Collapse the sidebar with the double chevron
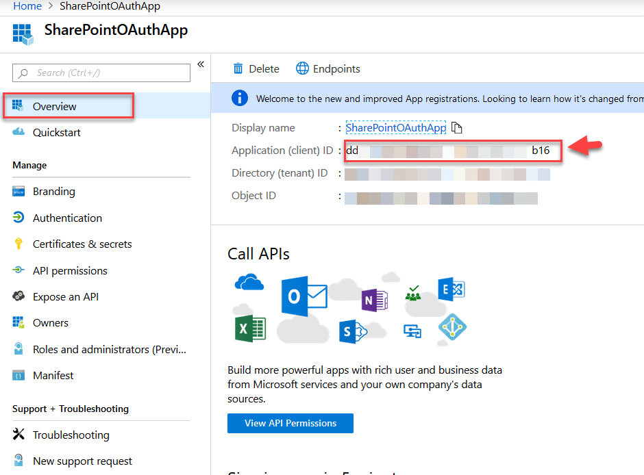The width and height of the screenshot is (644, 475). point(201,64)
